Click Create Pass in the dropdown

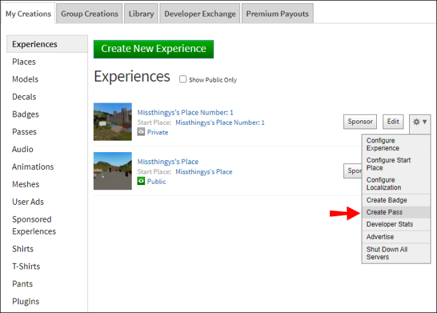[396, 212]
